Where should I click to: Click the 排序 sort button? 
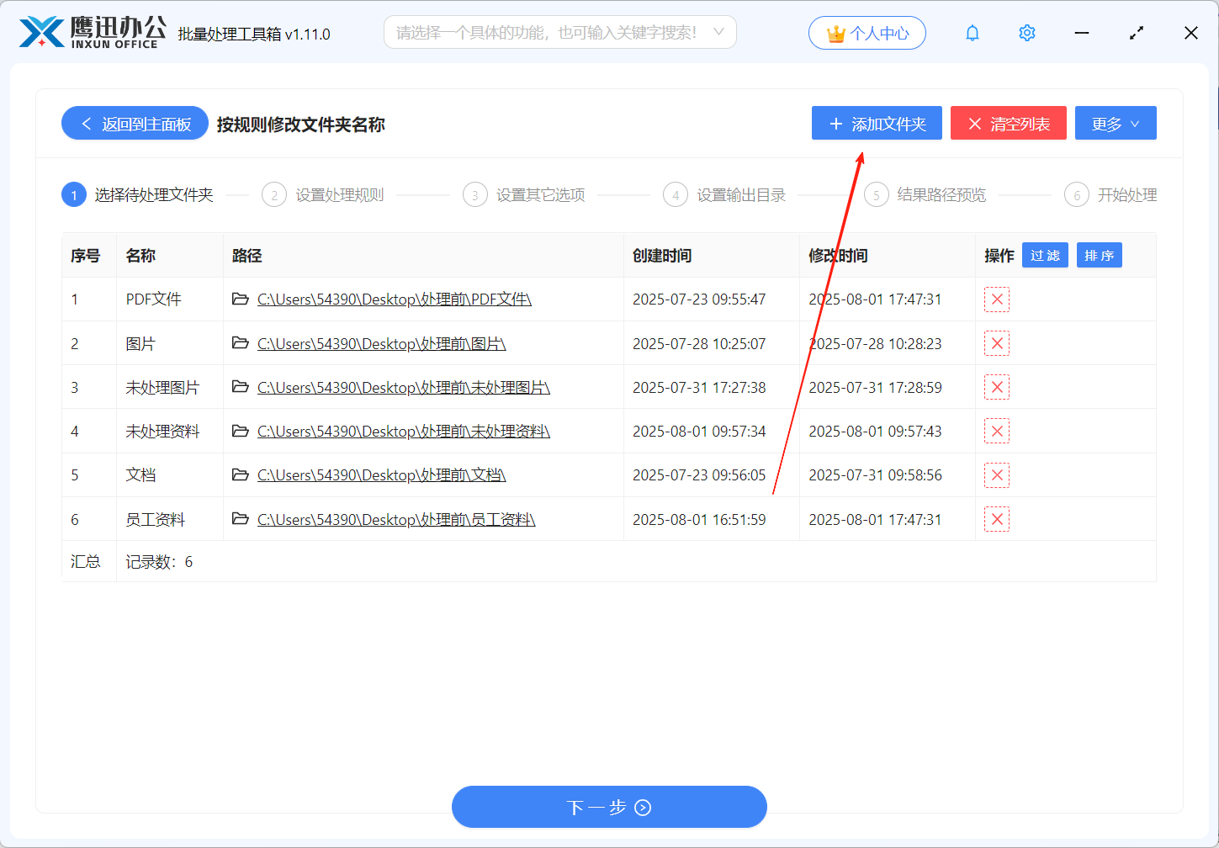tap(1099, 255)
